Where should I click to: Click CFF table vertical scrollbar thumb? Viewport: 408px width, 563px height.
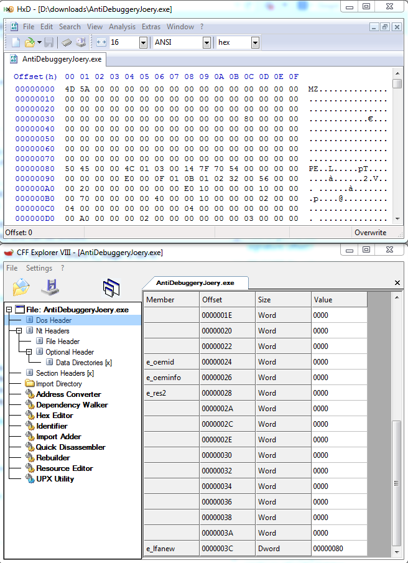click(397, 483)
